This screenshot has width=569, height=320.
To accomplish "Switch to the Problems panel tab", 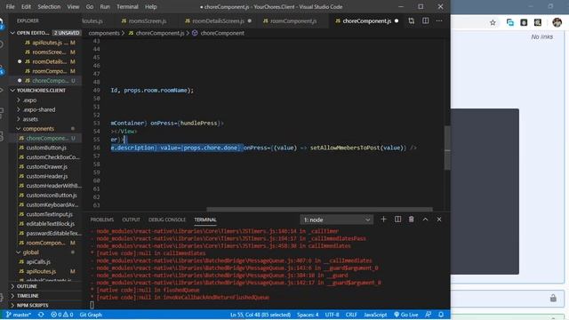I will click(101, 220).
